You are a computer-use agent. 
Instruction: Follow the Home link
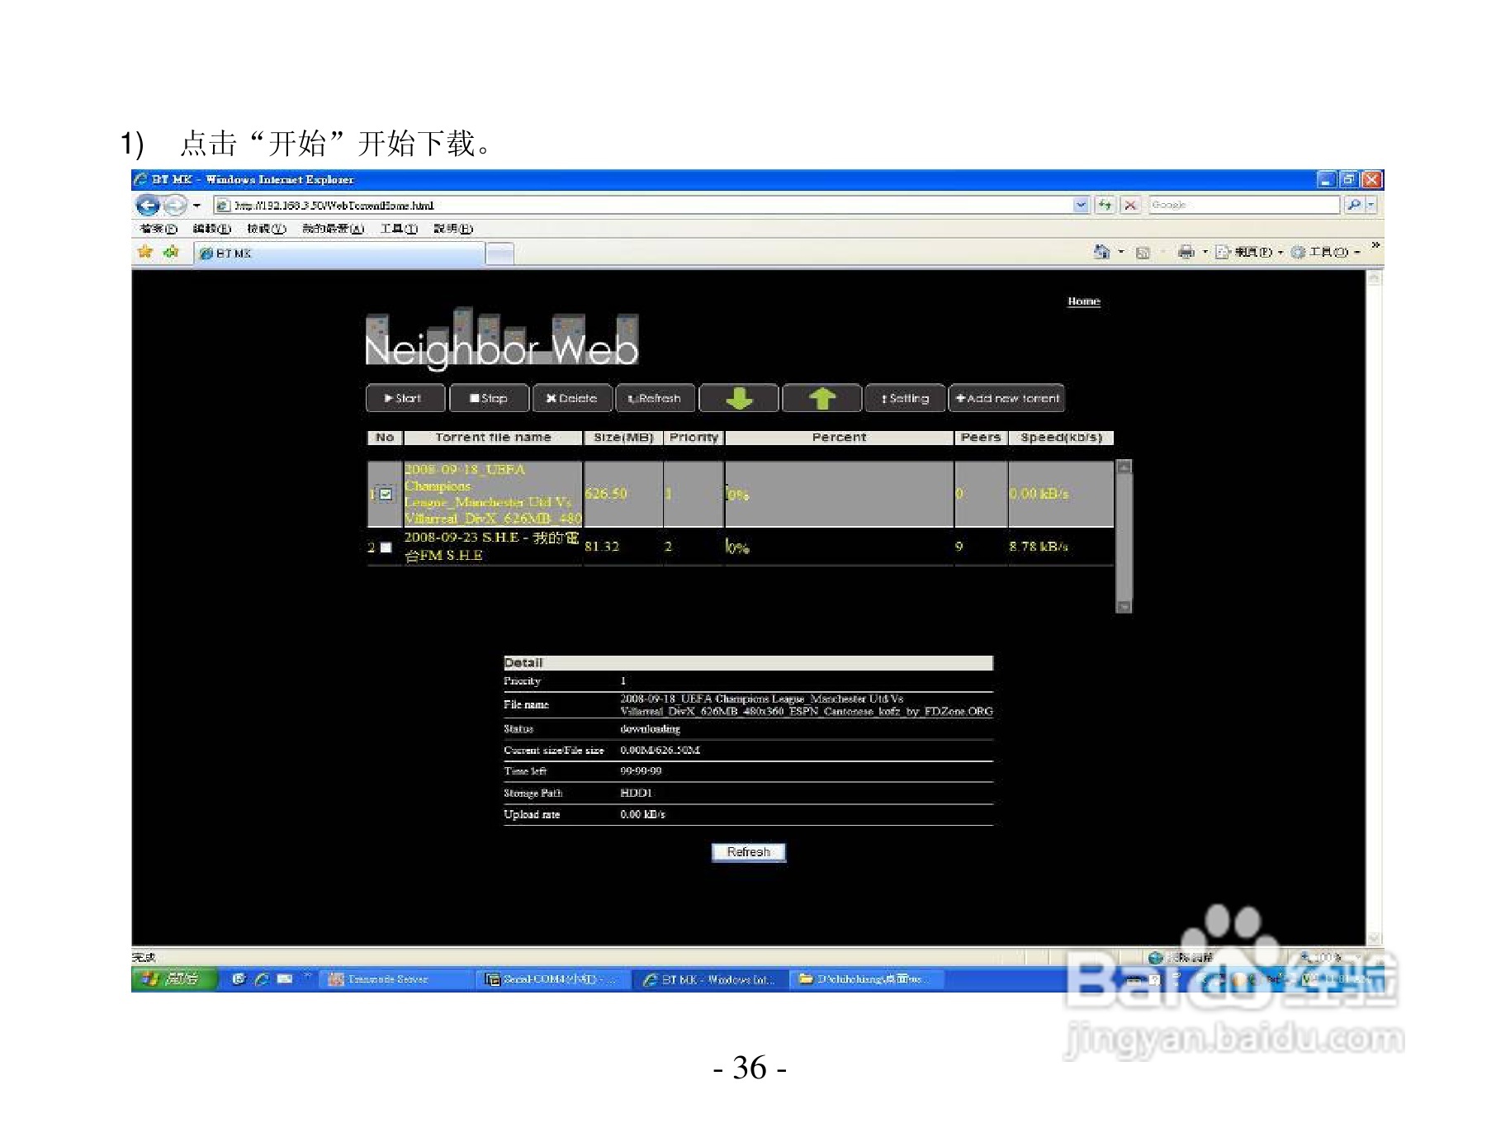pos(1084,301)
